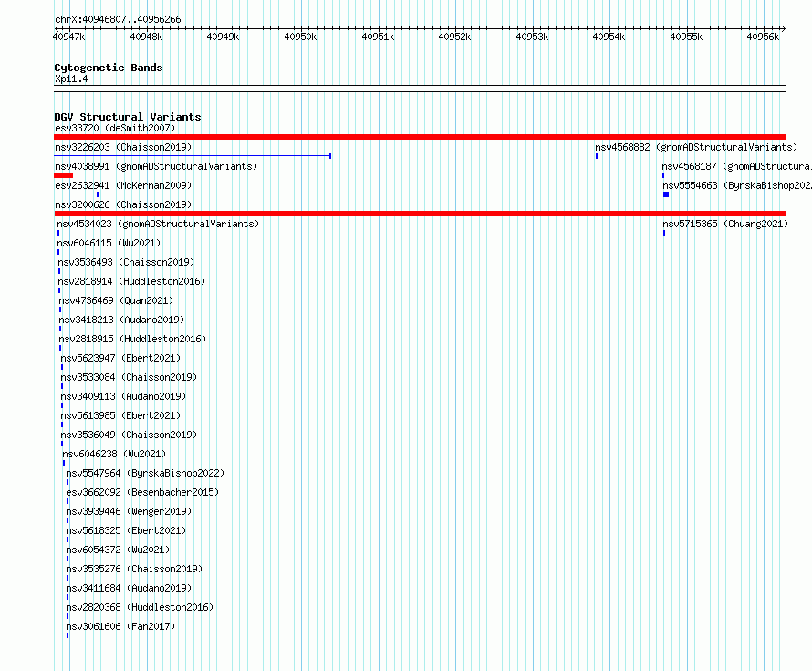The height and width of the screenshot is (671, 812).
Task: Click the 40948k ruler tick label
Action: 146,37
